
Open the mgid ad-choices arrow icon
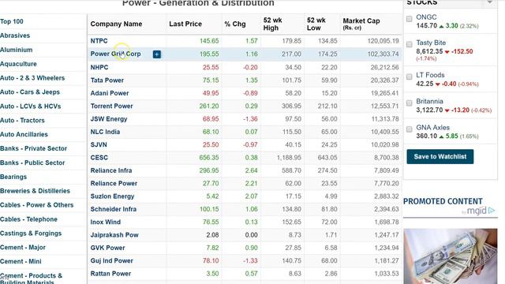(x=492, y=211)
